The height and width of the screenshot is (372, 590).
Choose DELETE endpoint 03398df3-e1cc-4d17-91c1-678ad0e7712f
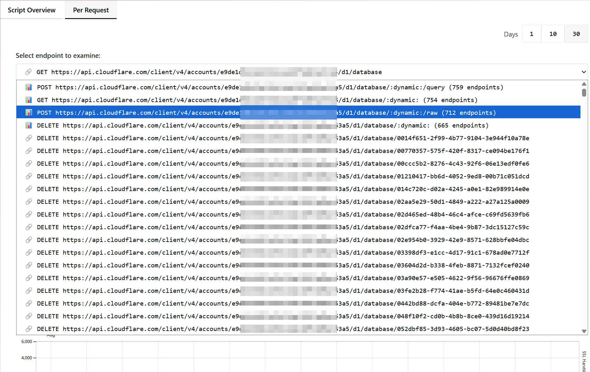pos(299,252)
